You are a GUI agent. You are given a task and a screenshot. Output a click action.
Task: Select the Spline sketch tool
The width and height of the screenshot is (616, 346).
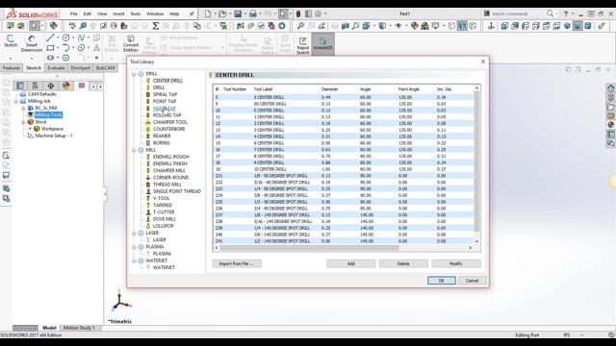pyautogui.click(x=81, y=37)
